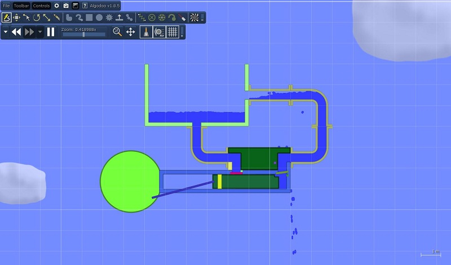451x265 pixels.
Task: Adjust the Zoom level slider
Action: click(83, 35)
